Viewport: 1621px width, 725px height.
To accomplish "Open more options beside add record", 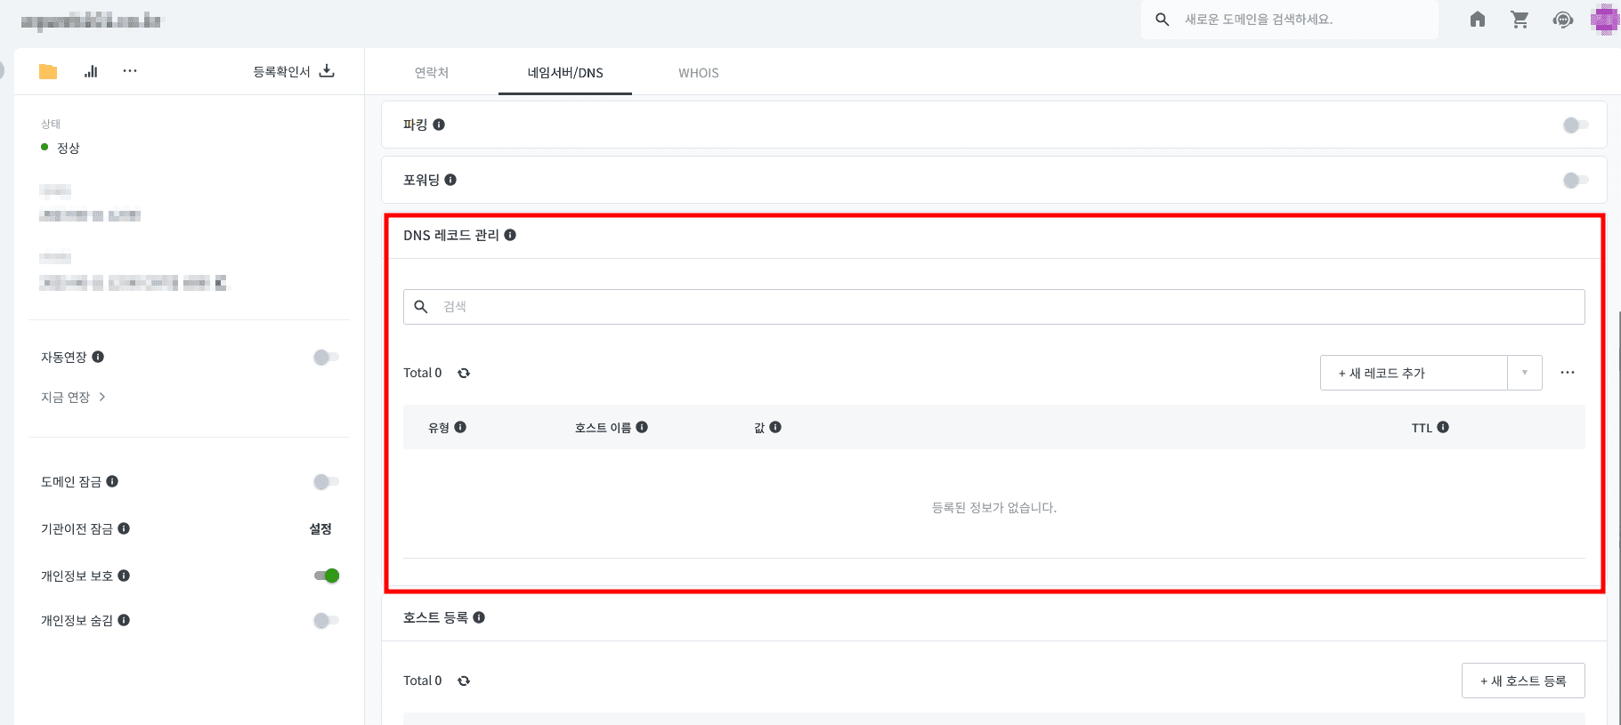I will [x=1568, y=373].
